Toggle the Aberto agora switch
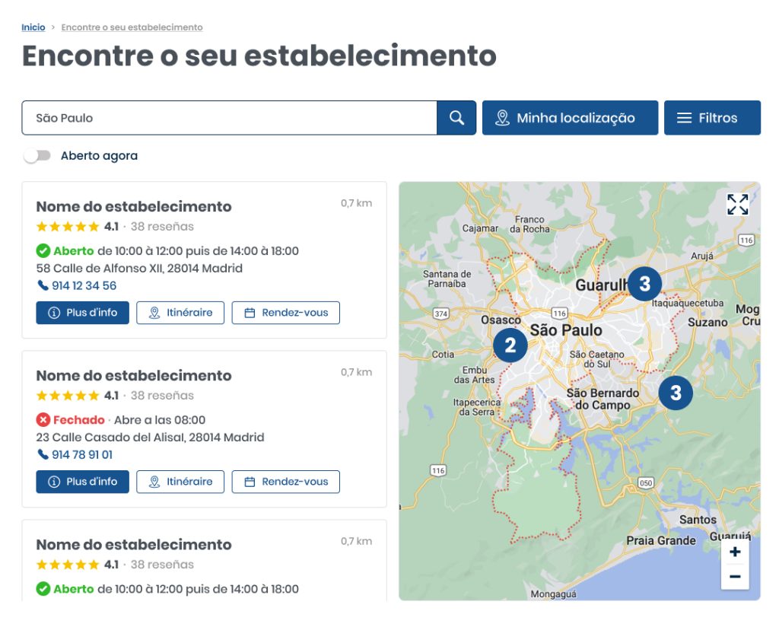This screenshot has height=627, width=779. tap(37, 156)
